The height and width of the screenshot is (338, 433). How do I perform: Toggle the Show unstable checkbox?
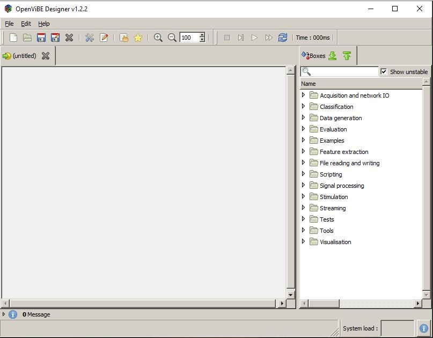384,71
